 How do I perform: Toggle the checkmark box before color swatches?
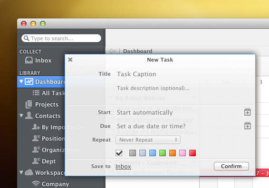(119, 153)
